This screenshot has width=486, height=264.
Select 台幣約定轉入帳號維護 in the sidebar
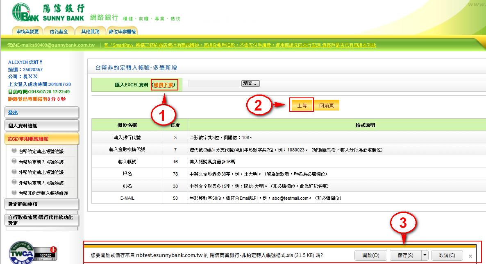pyautogui.click(x=41, y=162)
